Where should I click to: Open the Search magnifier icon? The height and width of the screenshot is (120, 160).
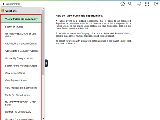click(x=130, y=4)
